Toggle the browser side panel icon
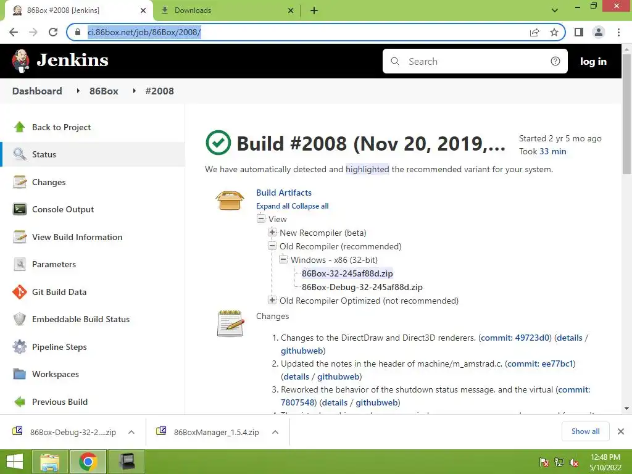The width and height of the screenshot is (632, 474). tap(579, 32)
